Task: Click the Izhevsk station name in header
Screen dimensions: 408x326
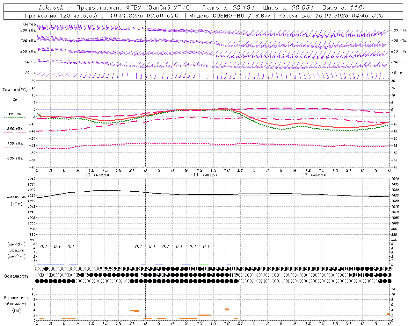Action: (51, 8)
